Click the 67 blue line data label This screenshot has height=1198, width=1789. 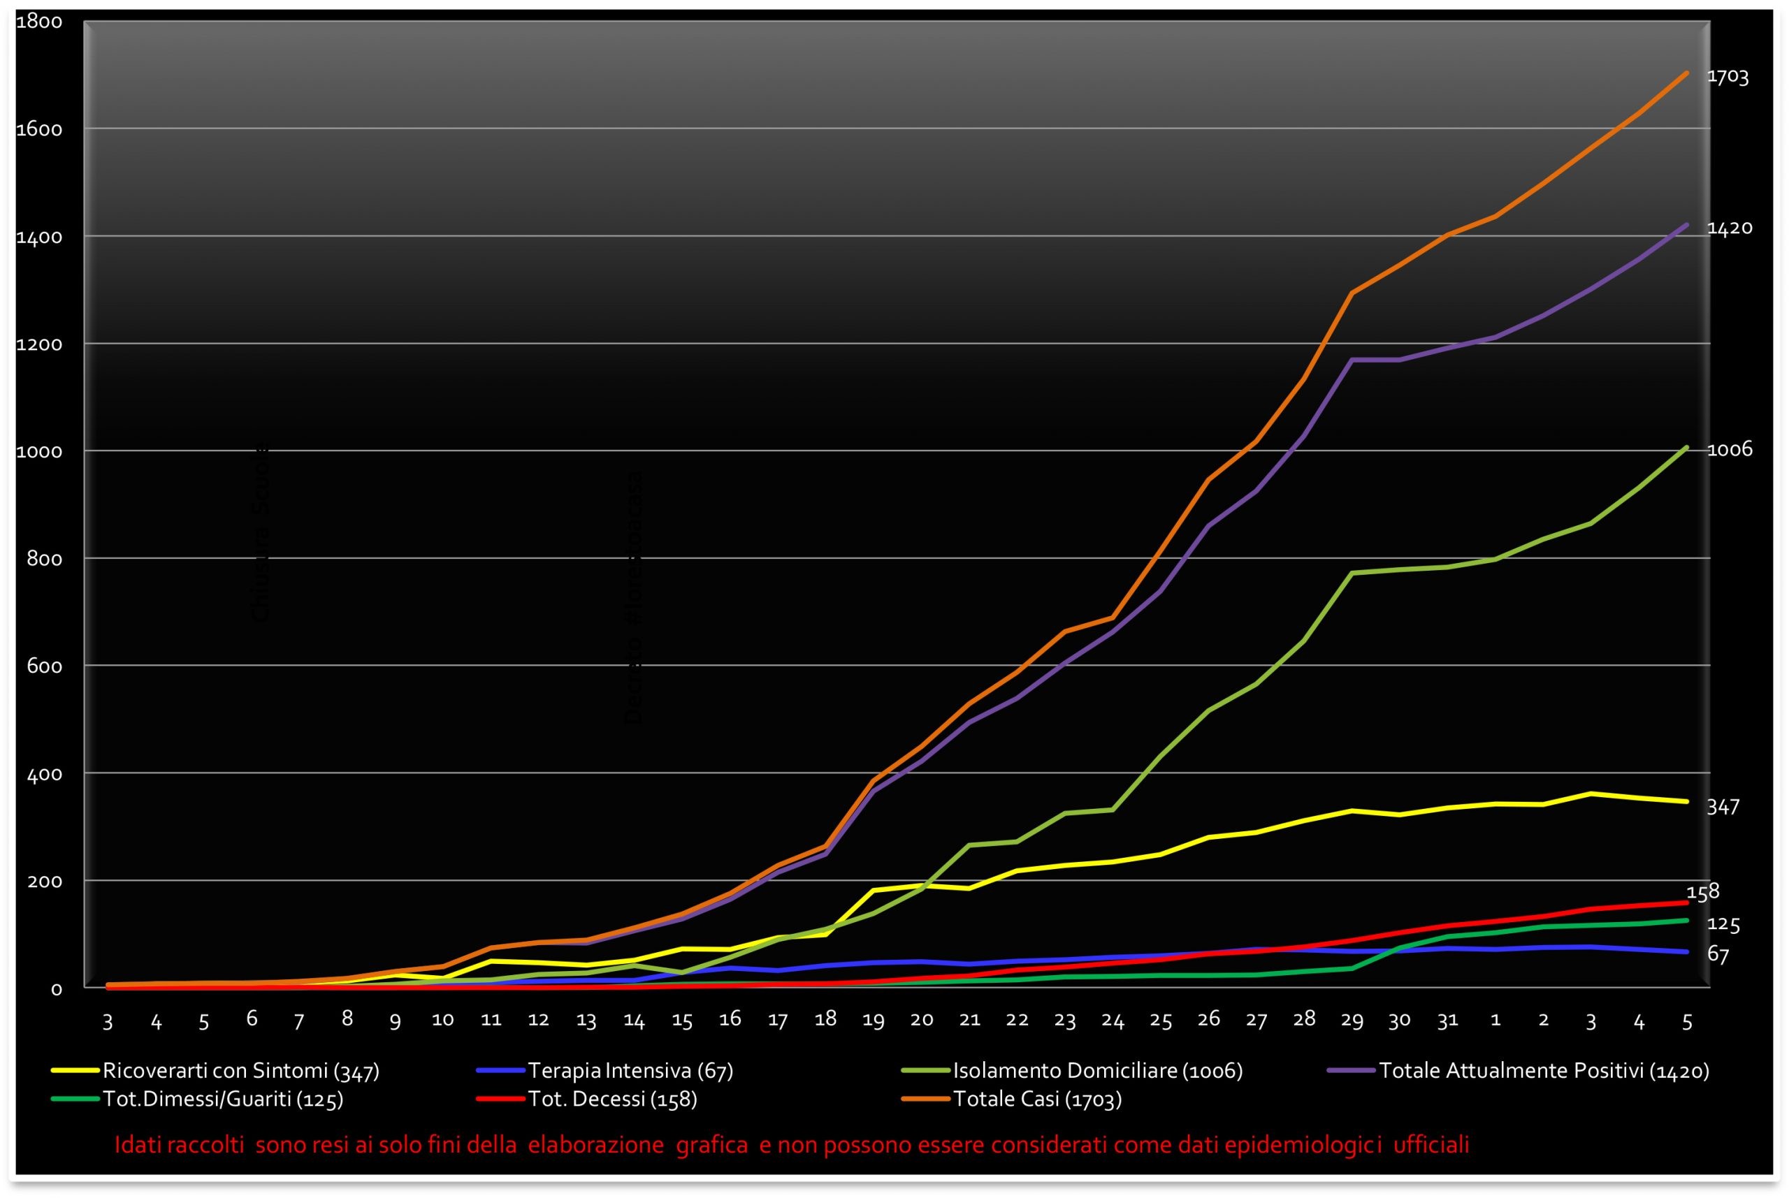point(1717,954)
